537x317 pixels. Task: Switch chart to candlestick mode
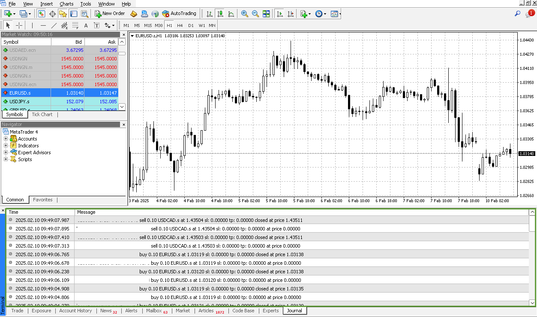click(220, 14)
